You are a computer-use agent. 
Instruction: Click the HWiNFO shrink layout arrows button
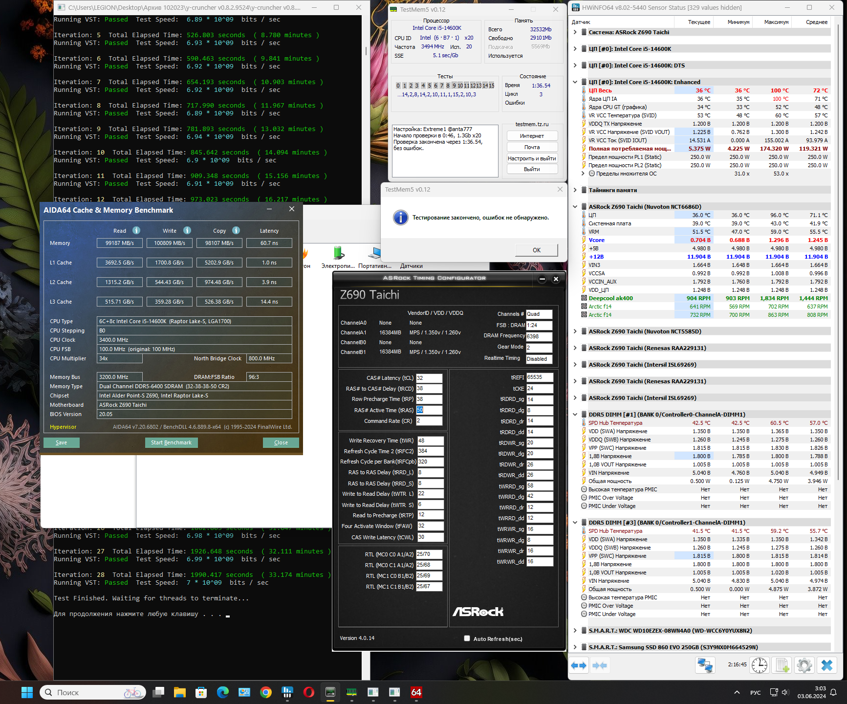(x=600, y=665)
